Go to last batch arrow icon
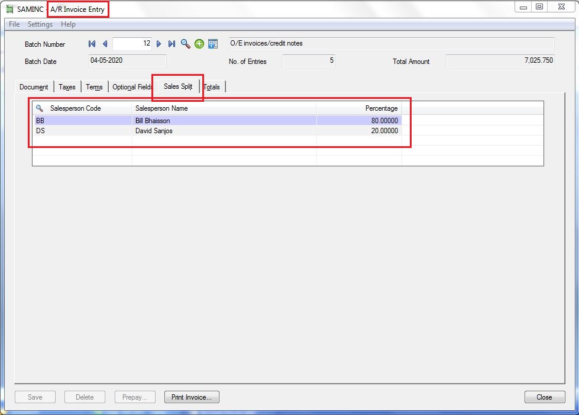Viewport: 579px width, 415px height. click(x=172, y=44)
